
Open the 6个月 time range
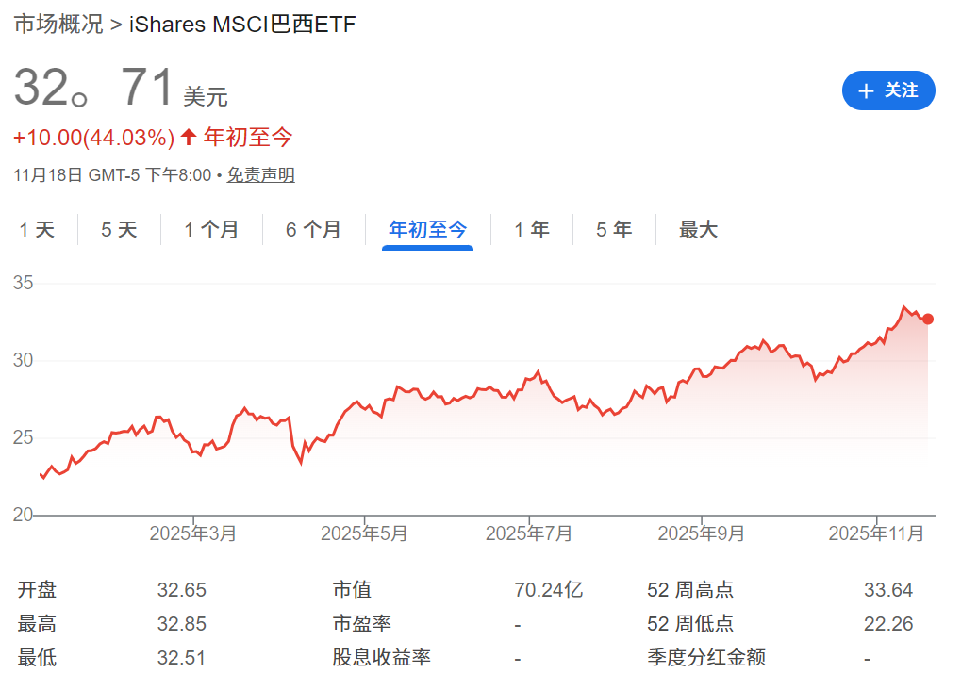[313, 229]
